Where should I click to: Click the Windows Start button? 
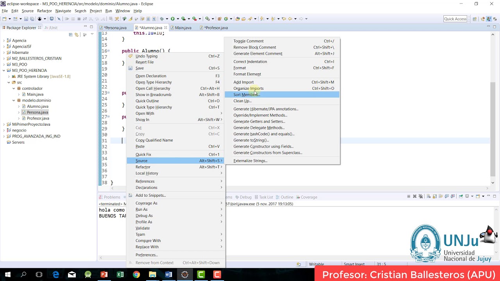pyautogui.click(x=8, y=275)
